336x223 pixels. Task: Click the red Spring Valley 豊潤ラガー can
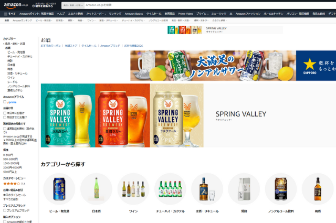click(x=113, y=119)
